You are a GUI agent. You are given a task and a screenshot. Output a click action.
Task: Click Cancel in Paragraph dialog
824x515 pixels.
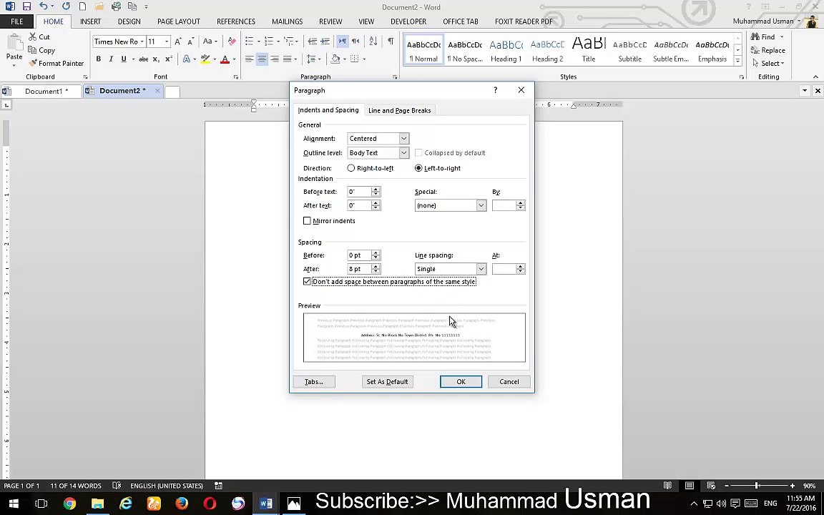point(509,381)
